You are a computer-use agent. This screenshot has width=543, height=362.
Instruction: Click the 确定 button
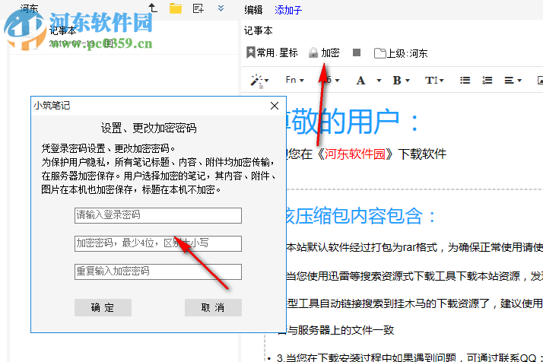coord(103,307)
